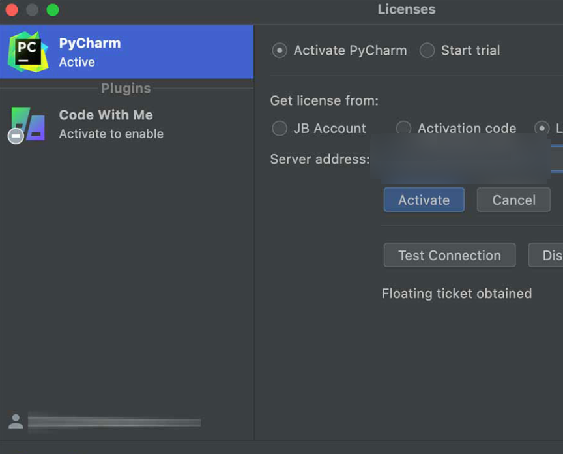
Task: Choose the Activation code radio option
Action: [403, 129]
